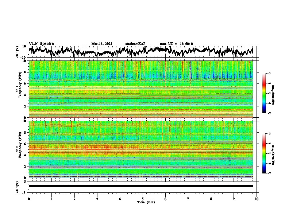Click time axis tick label "3"
The height and width of the screenshot is (223, 289).
pos(97,199)
